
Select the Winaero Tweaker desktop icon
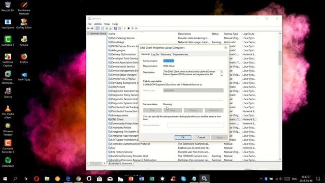pyautogui.click(x=8, y=129)
